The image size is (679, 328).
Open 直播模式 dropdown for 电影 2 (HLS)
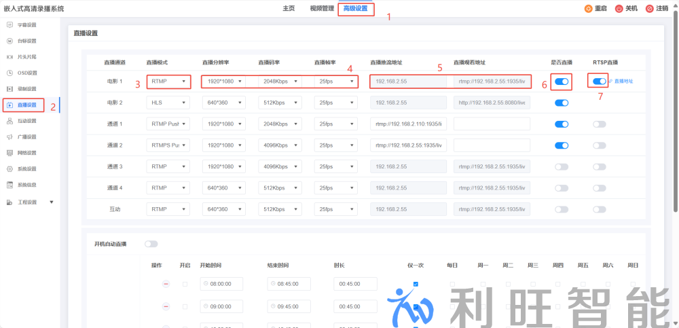pos(168,103)
